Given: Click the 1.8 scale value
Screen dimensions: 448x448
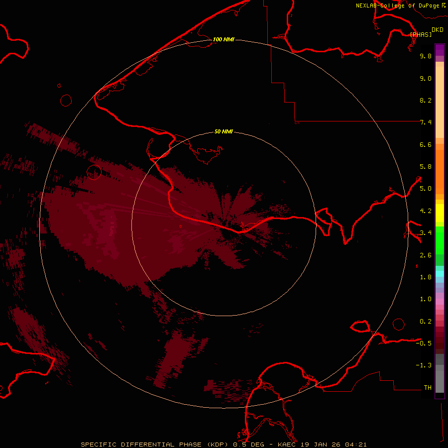Looking at the screenshot, I should click(x=426, y=277).
